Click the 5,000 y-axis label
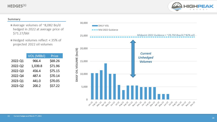 tap(85, 87)
